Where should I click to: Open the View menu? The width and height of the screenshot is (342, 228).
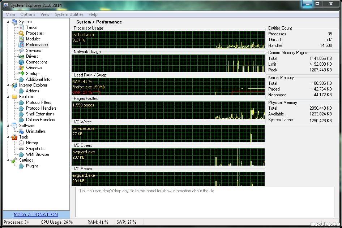click(x=45, y=14)
